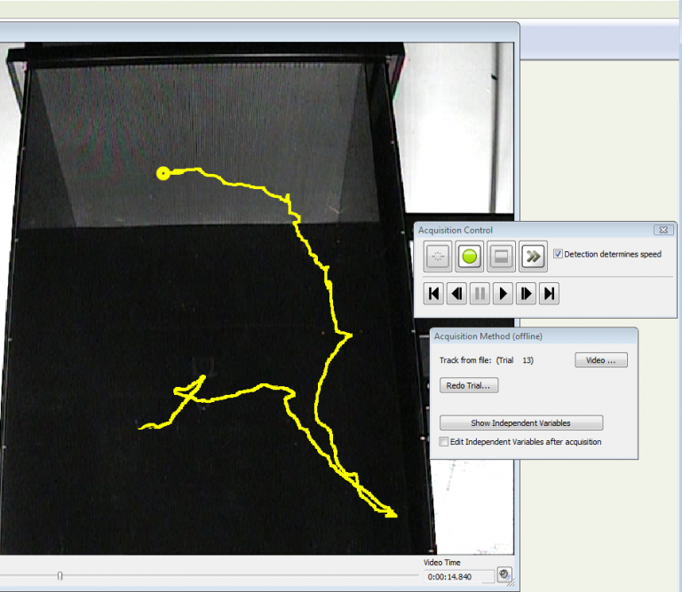Toggle Detection determines speed checkbox
The height and width of the screenshot is (592, 682).
pos(558,254)
